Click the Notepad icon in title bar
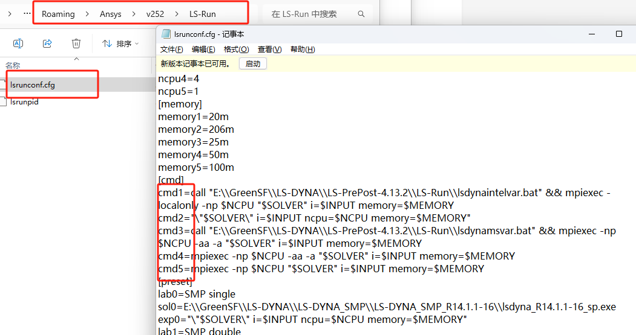 166,34
